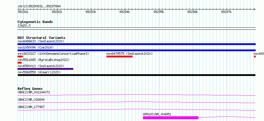
Task: Click the 13q32.3 band label
Action: [x=24, y=26]
